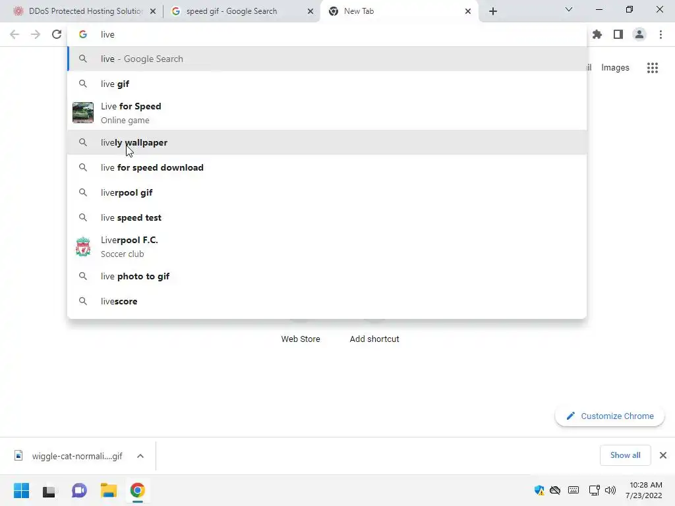Open File Explorer from the taskbar
675x506 pixels.
pos(109,490)
